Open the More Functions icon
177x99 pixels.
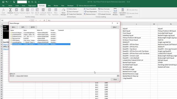[56, 10]
